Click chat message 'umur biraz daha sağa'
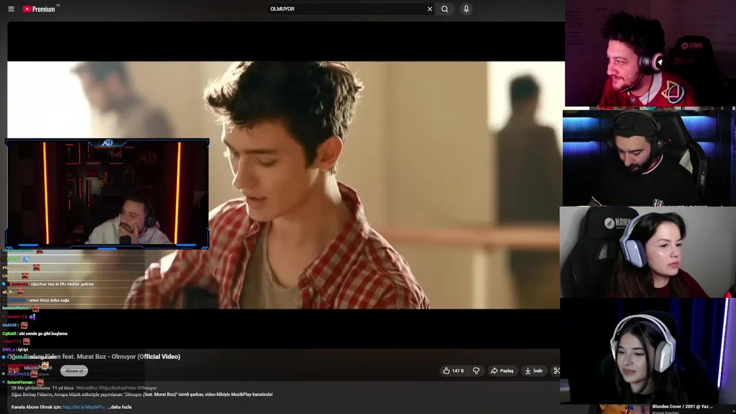The width and height of the screenshot is (736, 414). pos(49,300)
